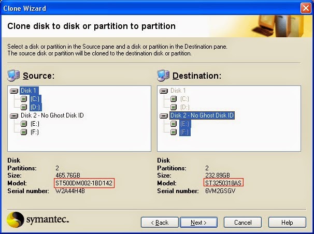This screenshot has height=234, width=314.
Task: Click the F: partition icon in Destination pane
Action: coord(174,132)
